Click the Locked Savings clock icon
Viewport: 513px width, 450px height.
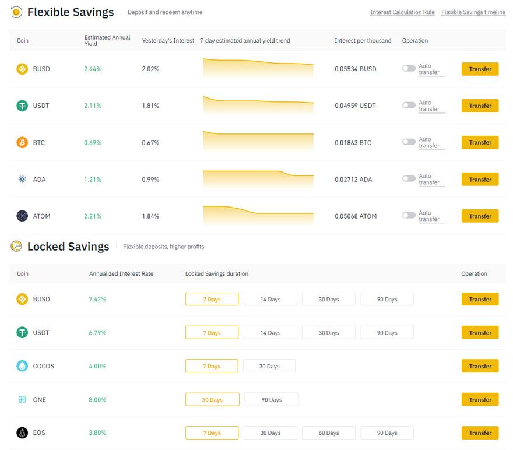tap(16, 246)
